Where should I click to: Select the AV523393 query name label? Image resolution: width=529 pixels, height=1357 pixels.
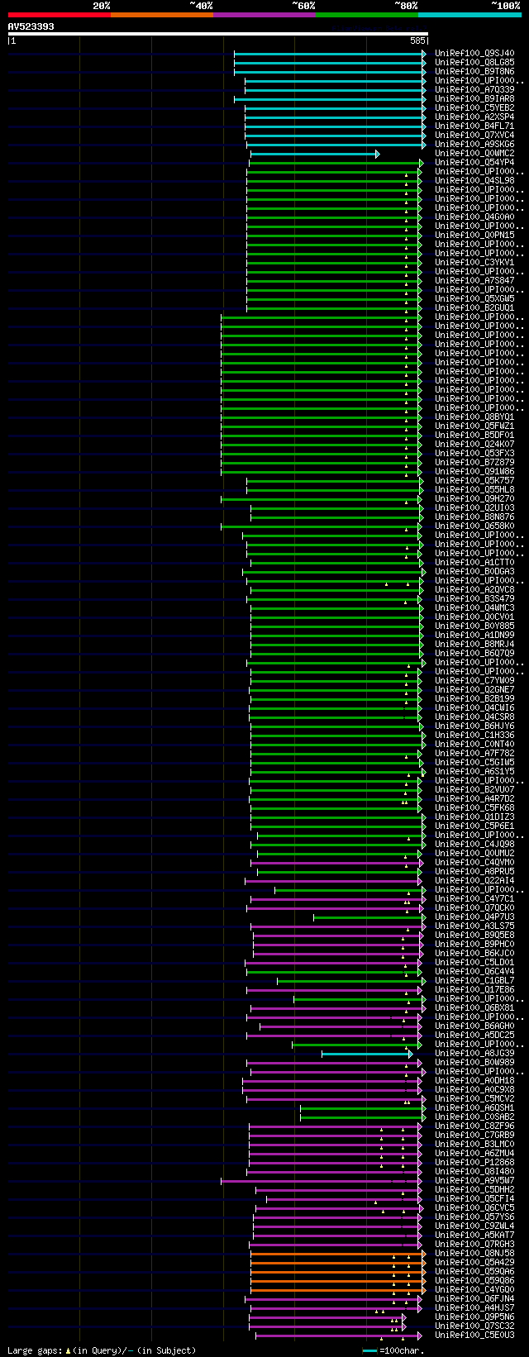click(x=31, y=26)
